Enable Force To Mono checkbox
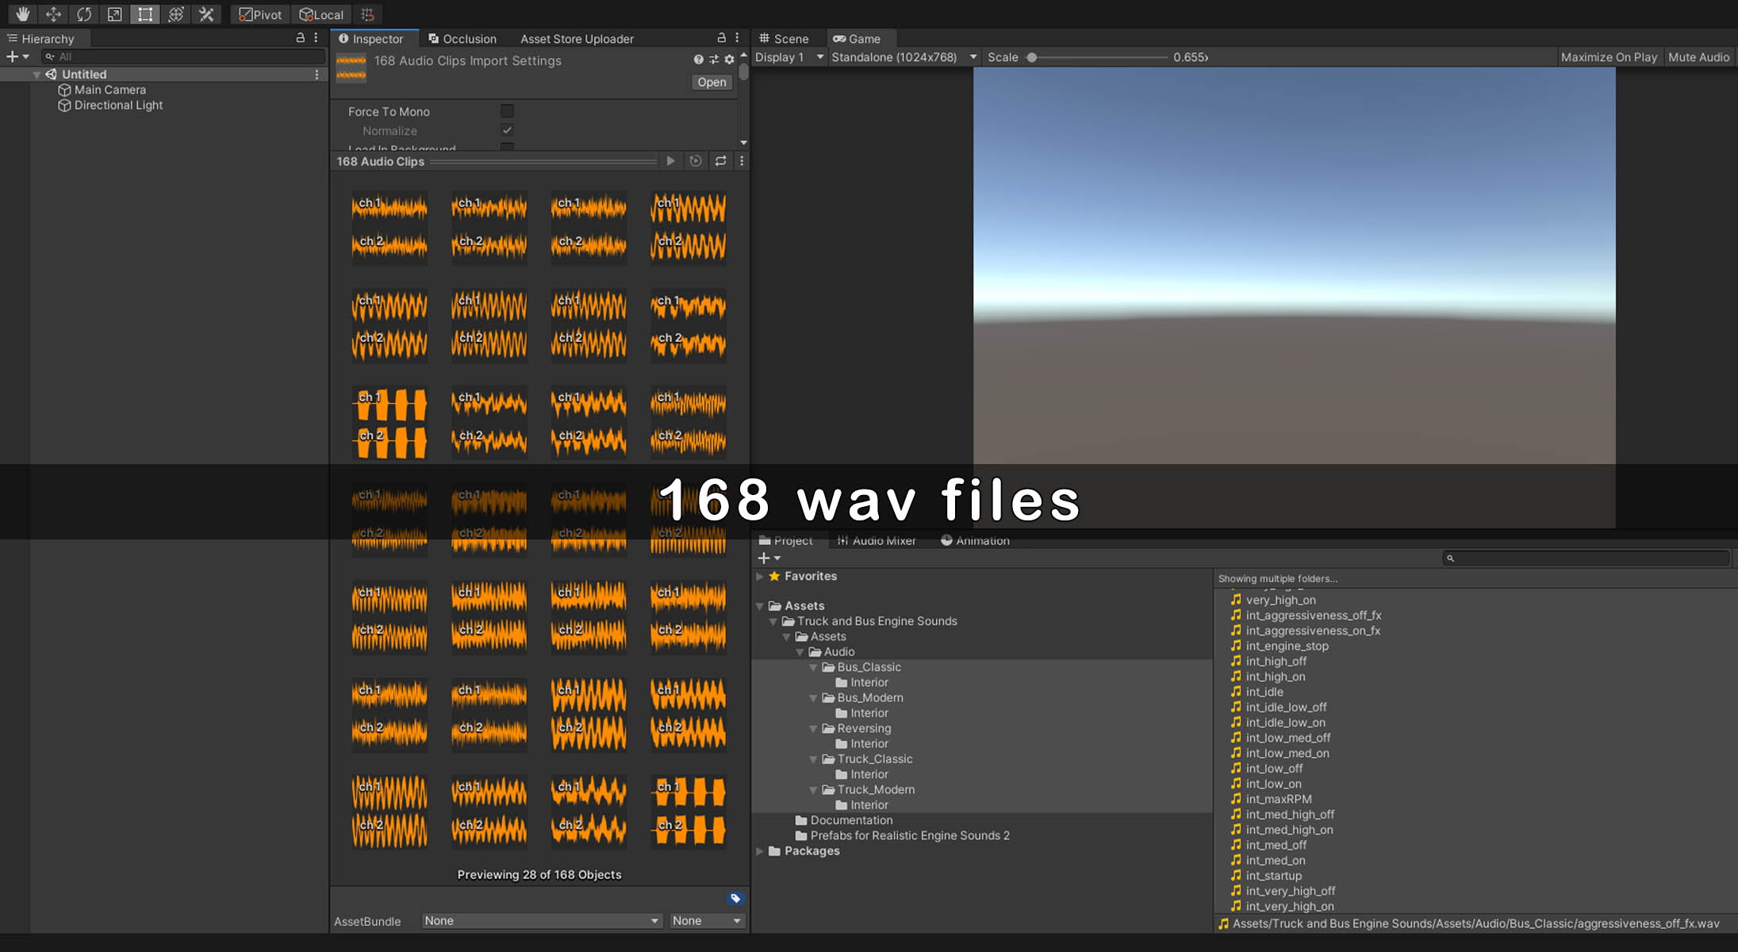This screenshot has height=952, width=1738. click(507, 111)
